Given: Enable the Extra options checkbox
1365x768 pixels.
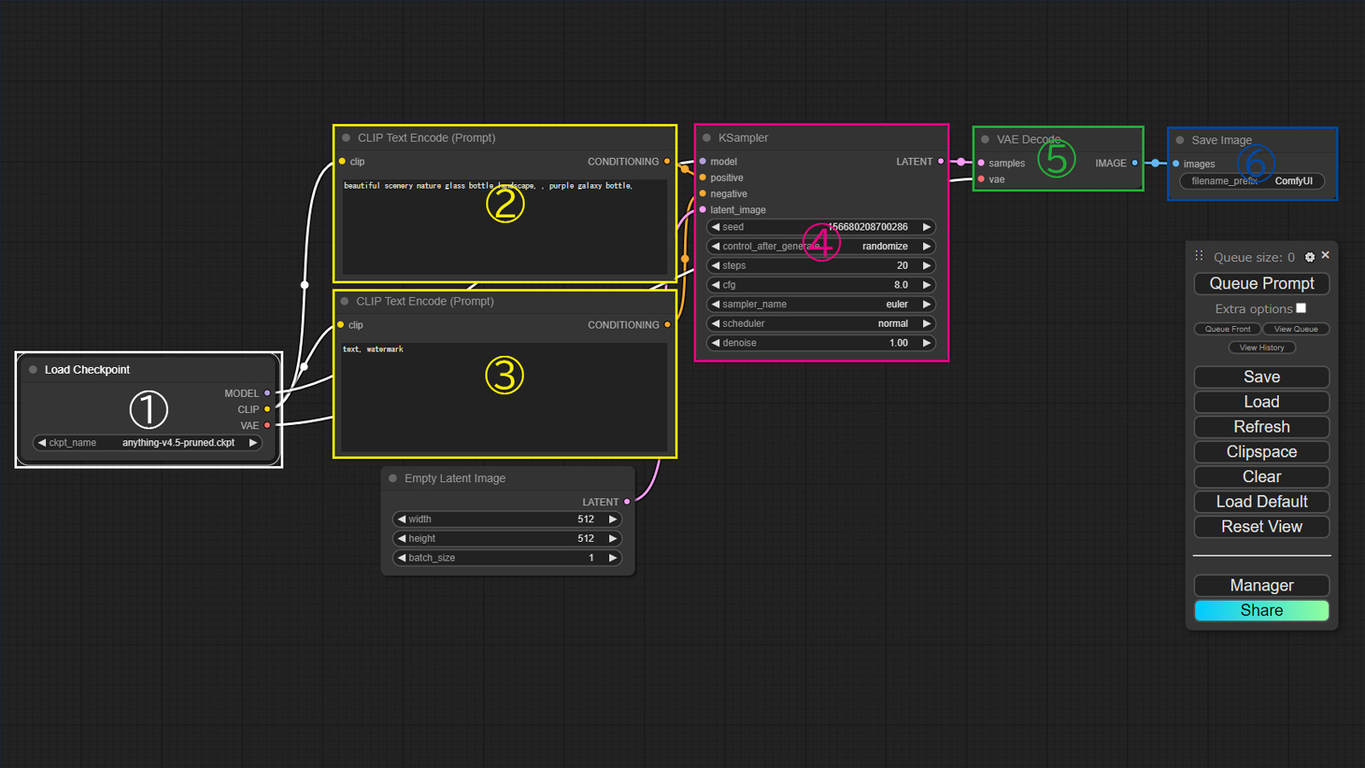Looking at the screenshot, I should click(x=1301, y=308).
